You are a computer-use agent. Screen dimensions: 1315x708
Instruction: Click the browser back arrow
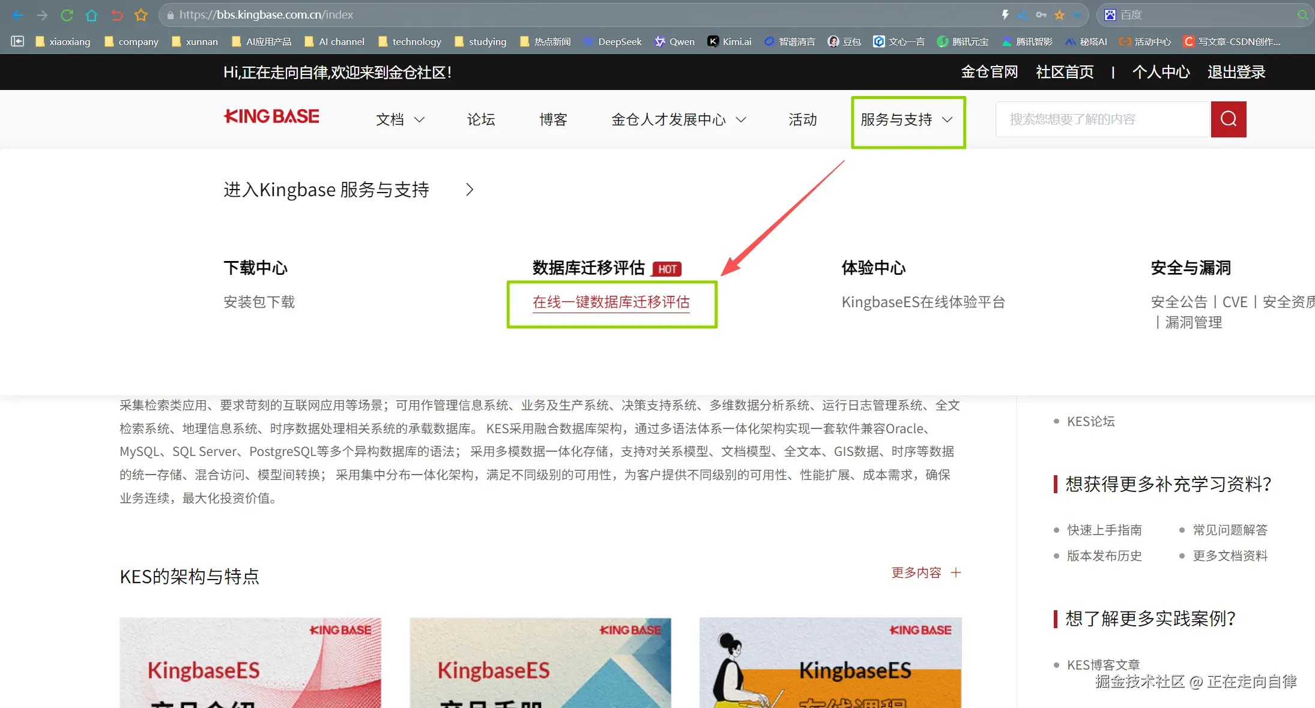(x=17, y=15)
